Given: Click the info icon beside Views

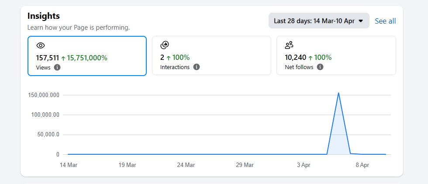Looking at the screenshot, I should click(57, 67).
